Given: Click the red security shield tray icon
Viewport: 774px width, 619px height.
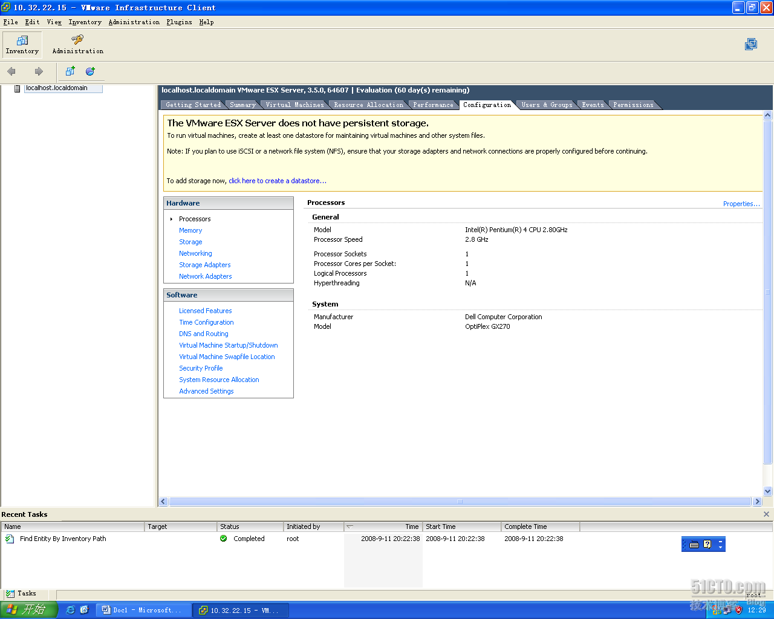Looking at the screenshot, I should tap(738, 611).
